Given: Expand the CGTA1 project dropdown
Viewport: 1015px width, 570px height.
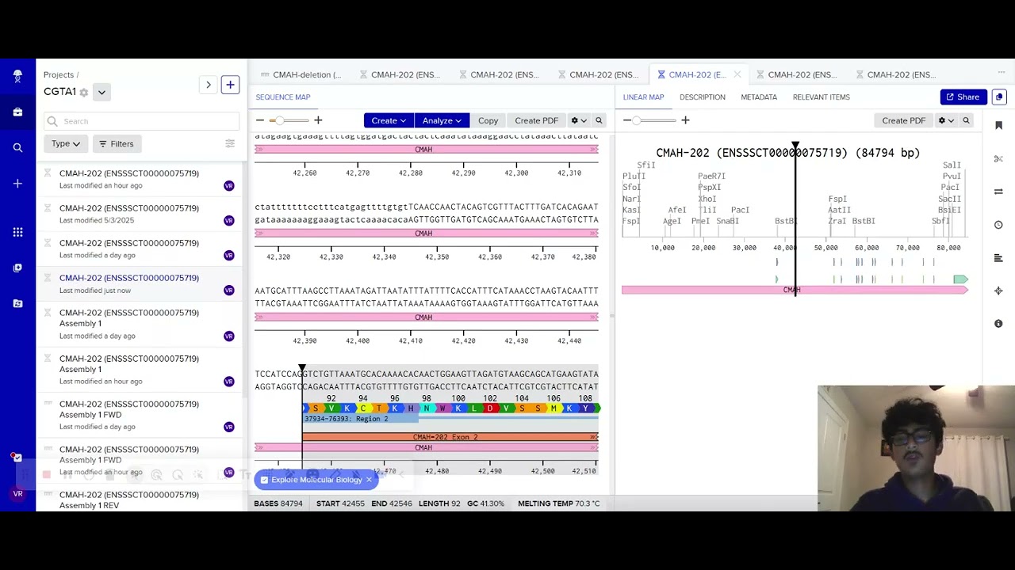Looking at the screenshot, I should pos(101,93).
